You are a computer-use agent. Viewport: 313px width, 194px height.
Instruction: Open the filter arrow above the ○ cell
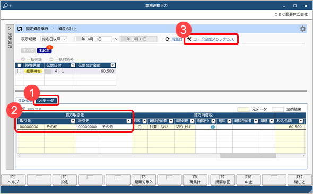[x=144, y=121]
